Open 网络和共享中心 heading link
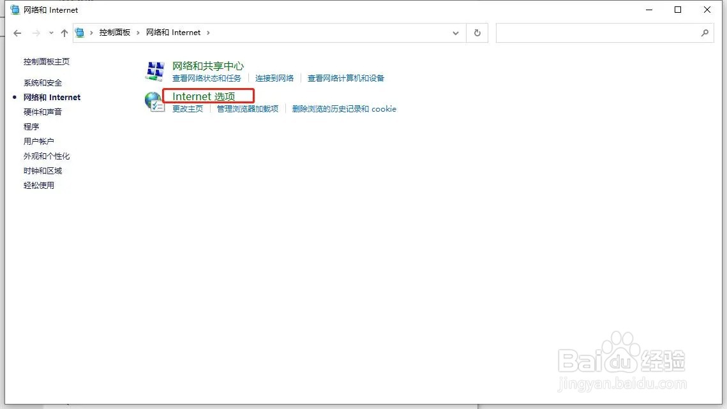The image size is (727, 409). 208,66
